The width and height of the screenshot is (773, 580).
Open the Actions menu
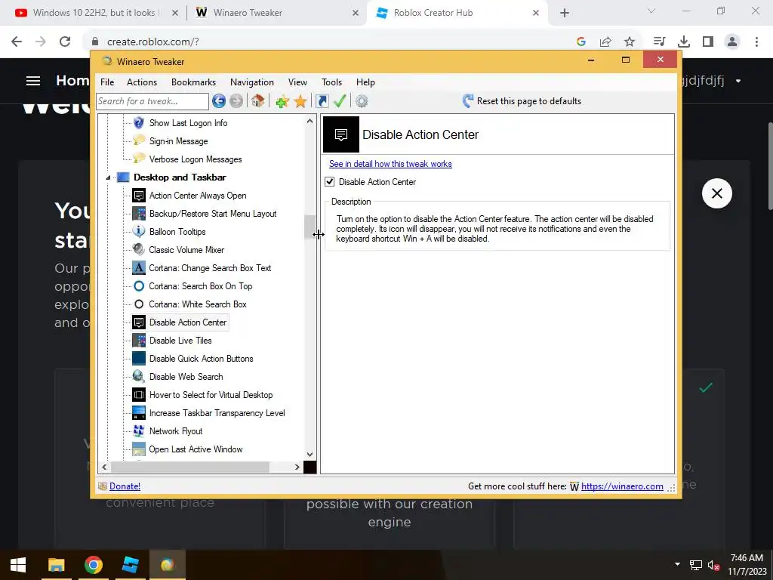pyautogui.click(x=142, y=82)
